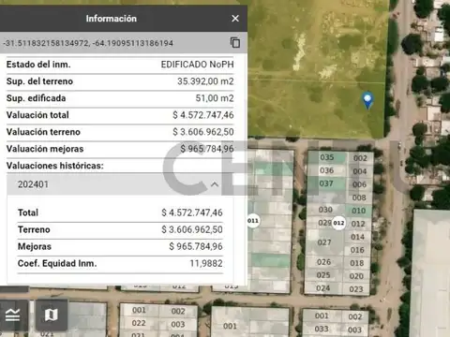
Task: Click parcel 014 on the map
Action: pyautogui.click(x=357, y=237)
